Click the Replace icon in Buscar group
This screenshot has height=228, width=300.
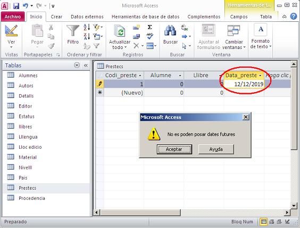click(x=185, y=27)
